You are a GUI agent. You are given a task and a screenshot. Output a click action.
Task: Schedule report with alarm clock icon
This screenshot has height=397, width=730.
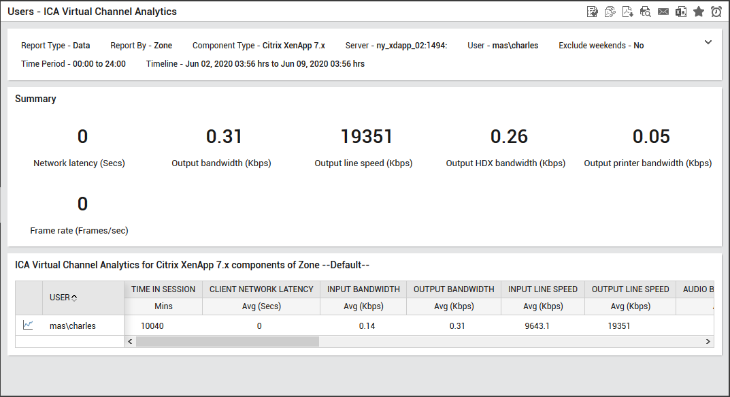coord(716,12)
